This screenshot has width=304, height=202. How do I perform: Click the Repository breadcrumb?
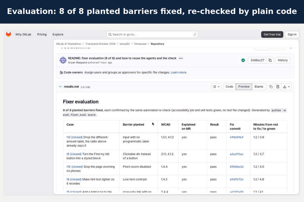pos(157,44)
